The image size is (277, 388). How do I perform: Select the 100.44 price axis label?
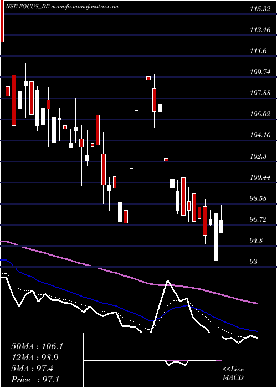pos(260,177)
